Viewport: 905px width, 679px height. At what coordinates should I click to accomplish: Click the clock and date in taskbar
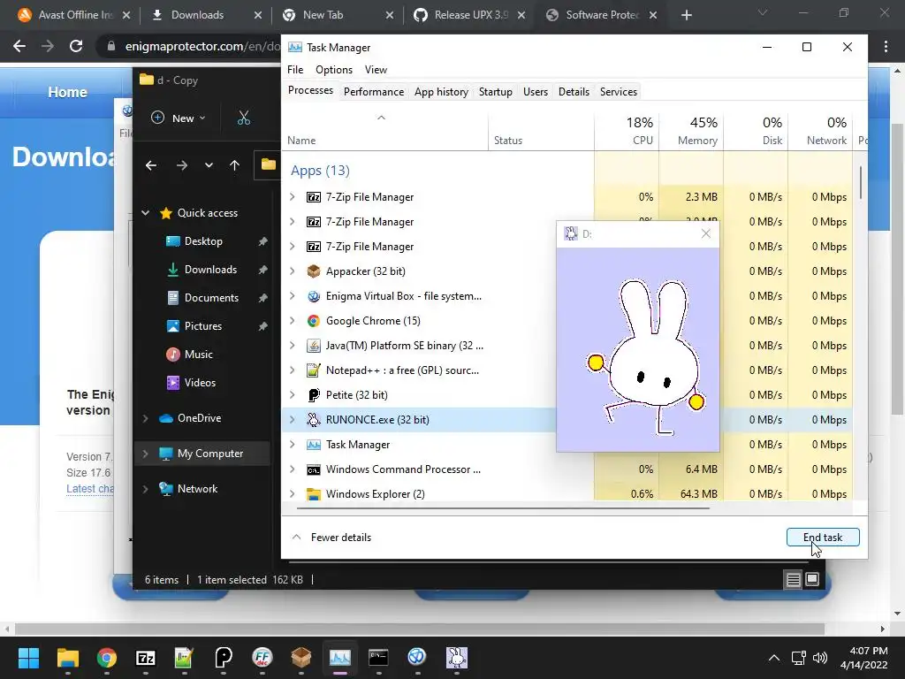(x=863, y=658)
